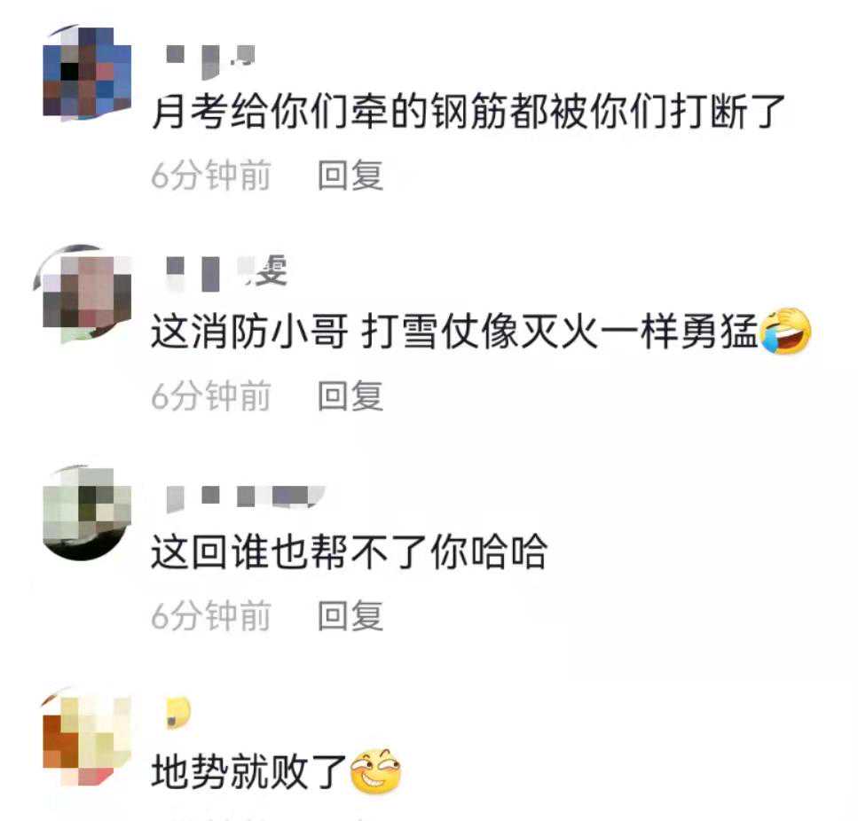Open the blurred username above 消防小哥 comment
The height and width of the screenshot is (821, 858).
pos(226,272)
